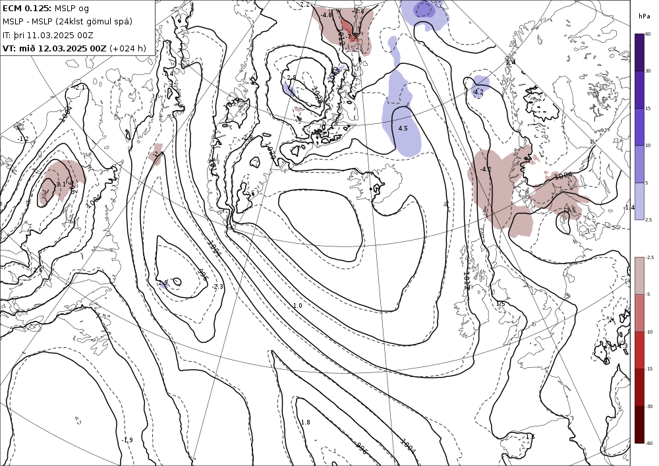659x466 pixels.
Task: Click the '-3.5' value label
Action: point(569,210)
